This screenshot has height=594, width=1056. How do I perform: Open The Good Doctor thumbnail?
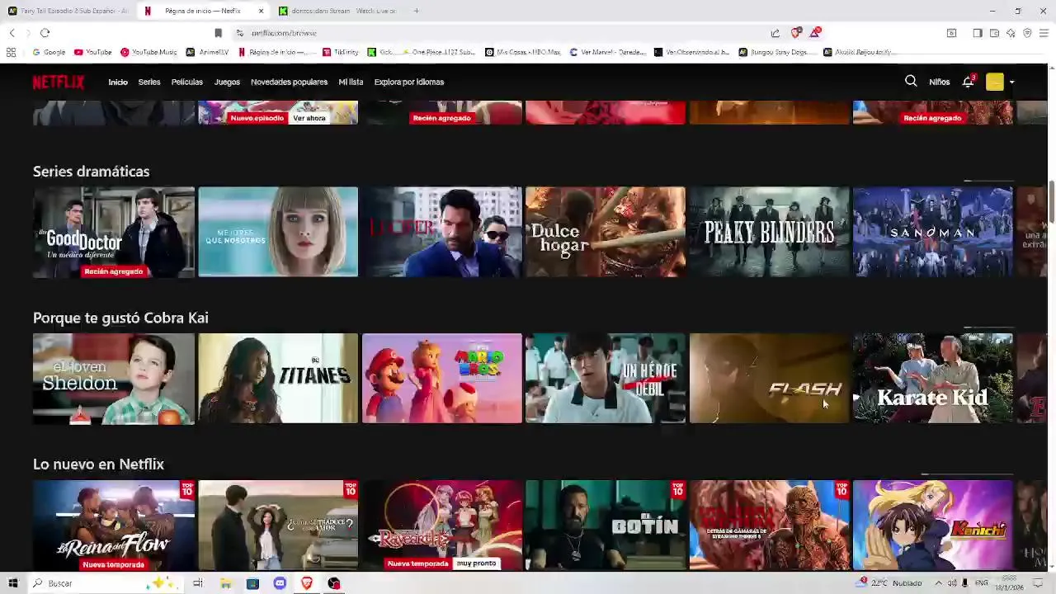(114, 232)
